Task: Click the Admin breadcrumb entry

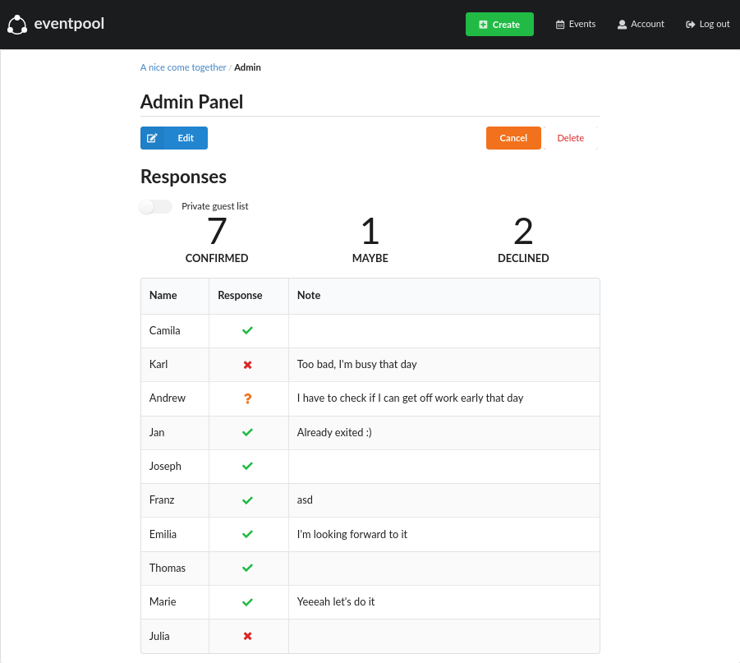Action: [247, 67]
